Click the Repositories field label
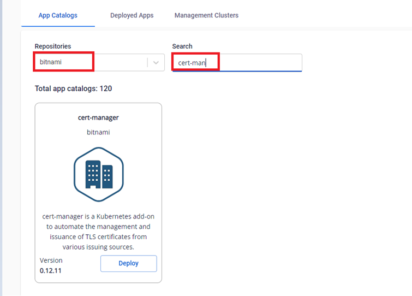Image resolution: width=412 pixels, height=296 pixels. coord(53,46)
